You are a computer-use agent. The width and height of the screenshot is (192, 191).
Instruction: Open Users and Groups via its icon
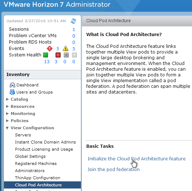12,92
